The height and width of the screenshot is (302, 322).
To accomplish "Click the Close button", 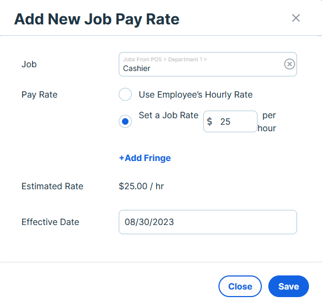I will coord(240,286).
